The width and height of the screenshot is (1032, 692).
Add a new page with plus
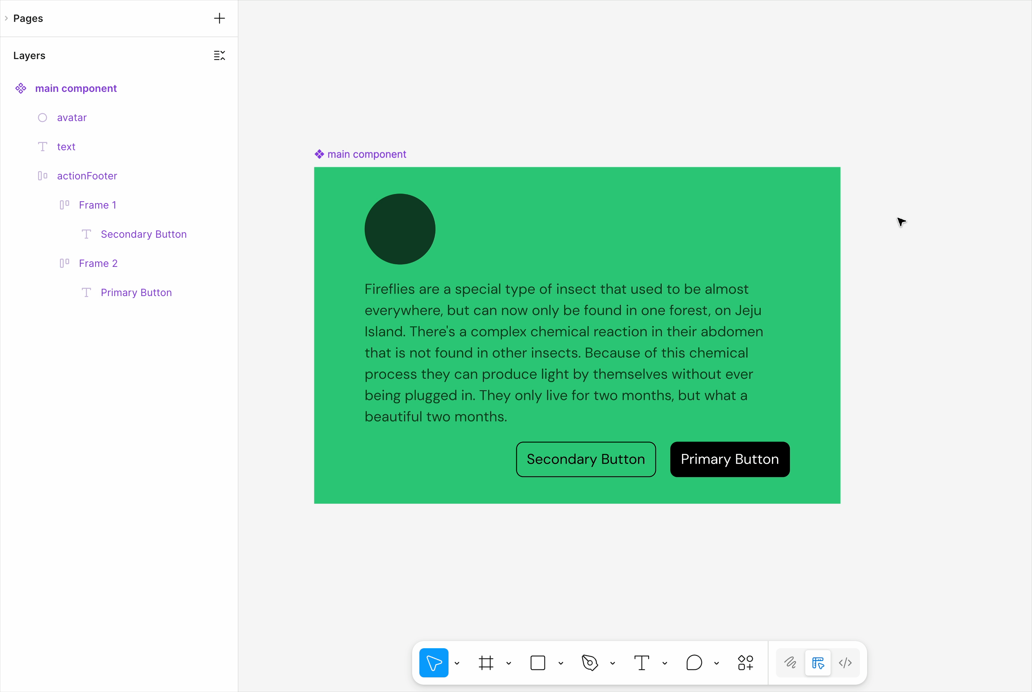(x=220, y=19)
